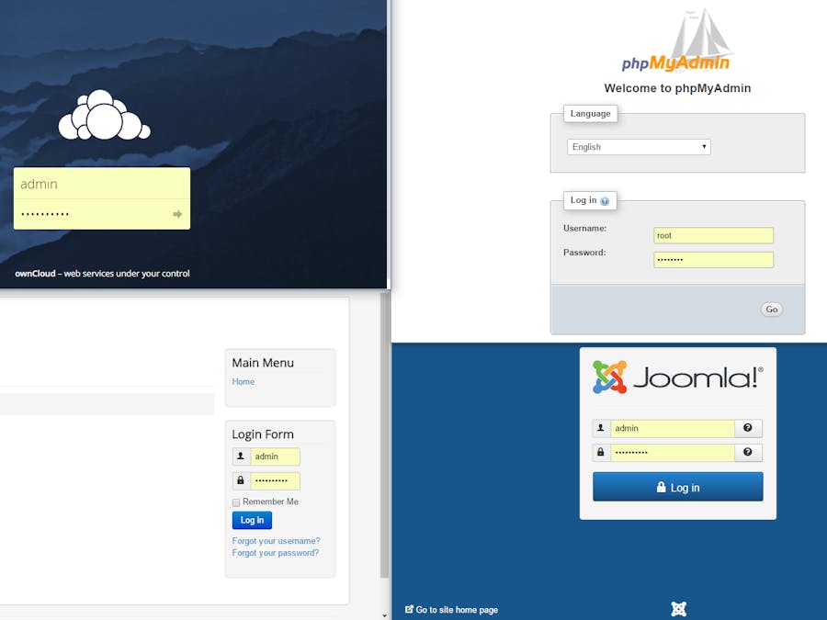Click the Joomla emblem at the page bottom
Screen dimensions: 827x620
coord(678,609)
